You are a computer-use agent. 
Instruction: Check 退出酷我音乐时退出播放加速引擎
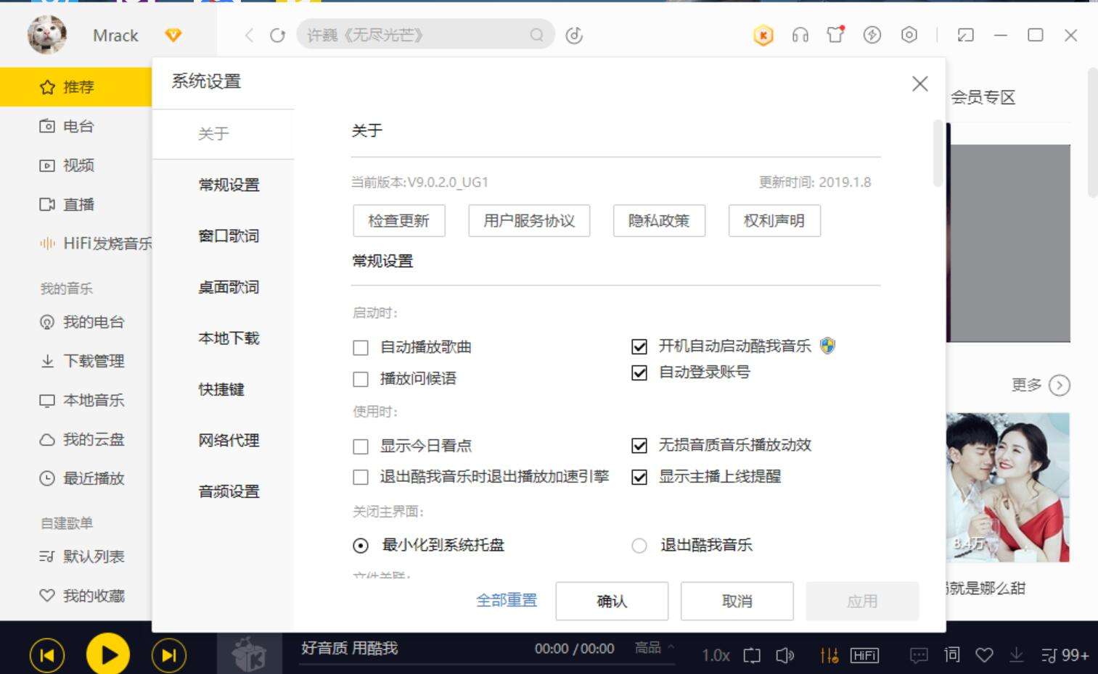point(361,477)
